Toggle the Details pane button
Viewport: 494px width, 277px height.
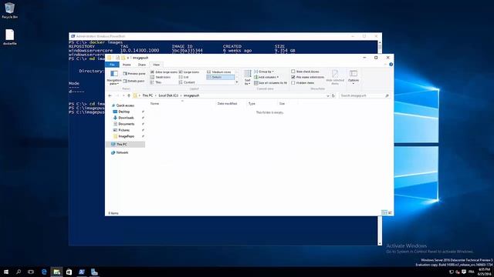[x=134, y=81]
